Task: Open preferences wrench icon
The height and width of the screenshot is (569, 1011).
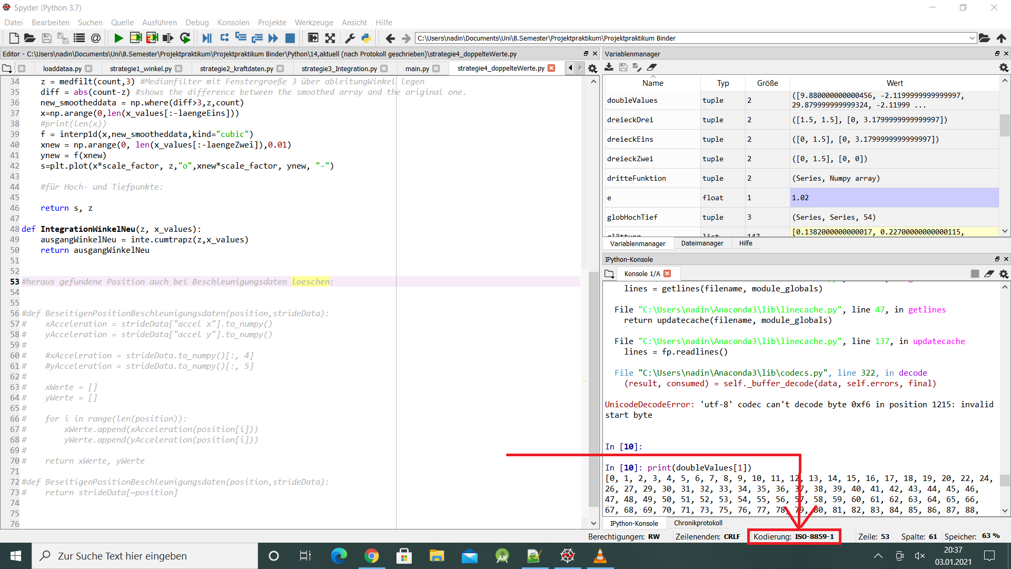Action: tap(350, 38)
